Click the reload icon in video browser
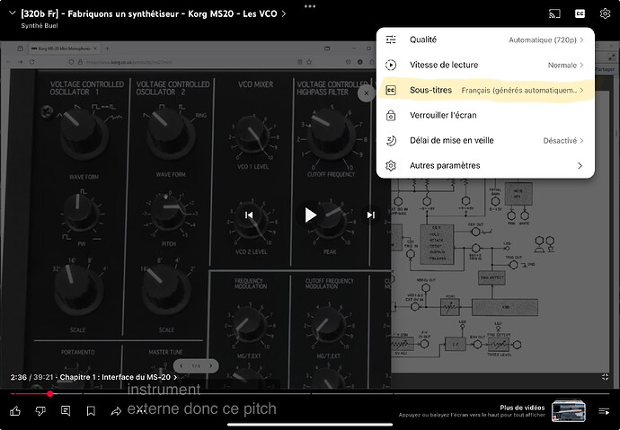 pyautogui.click(x=32, y=62)
